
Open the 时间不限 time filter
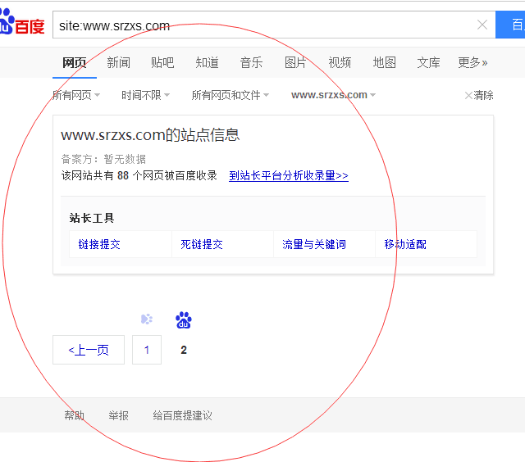(x=145, y=95)
